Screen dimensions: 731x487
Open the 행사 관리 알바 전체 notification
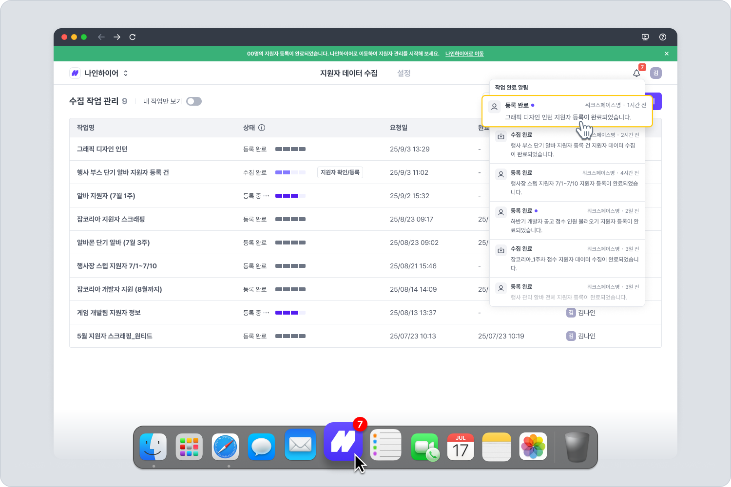click(567, 292)
